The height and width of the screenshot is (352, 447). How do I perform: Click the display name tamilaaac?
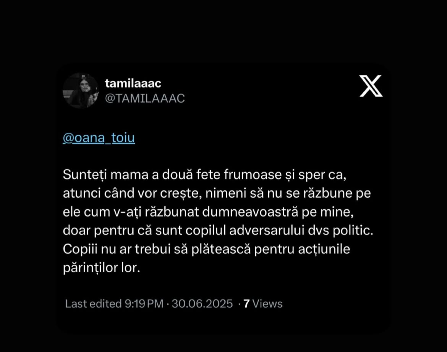[133, 84]
